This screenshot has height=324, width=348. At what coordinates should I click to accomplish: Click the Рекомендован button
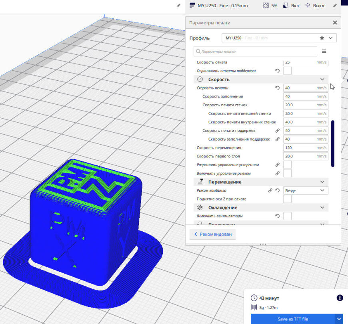[213, 234]
